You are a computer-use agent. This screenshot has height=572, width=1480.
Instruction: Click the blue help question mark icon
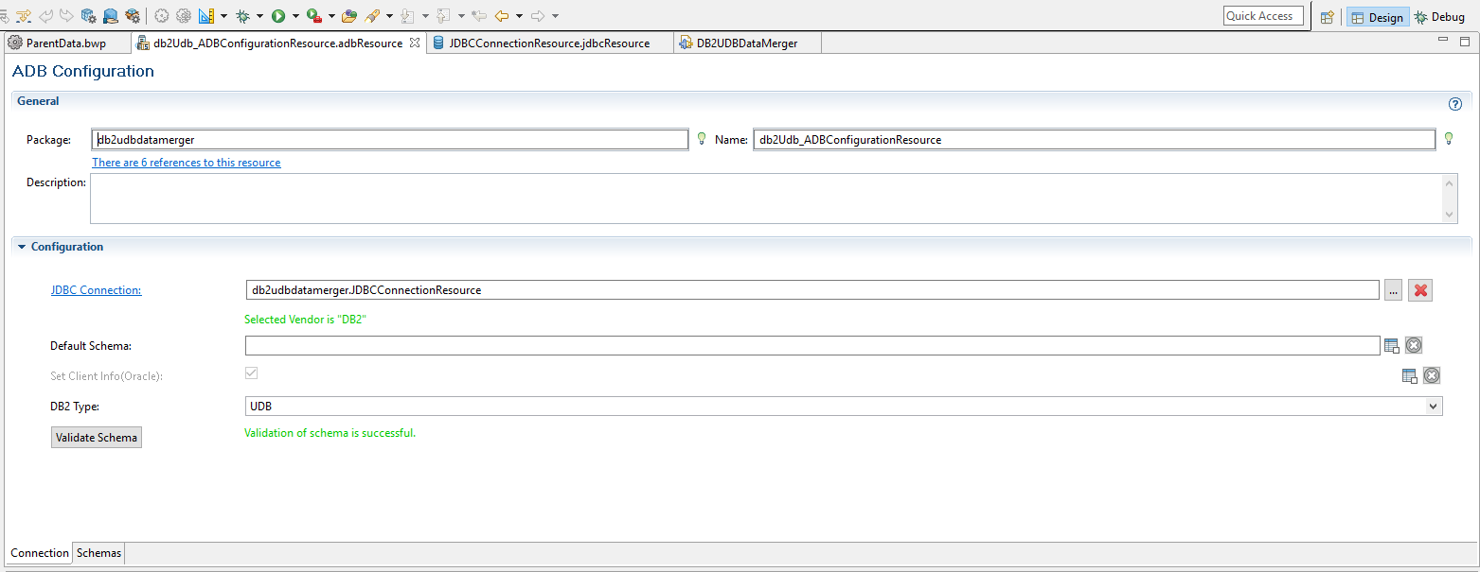1455,104
